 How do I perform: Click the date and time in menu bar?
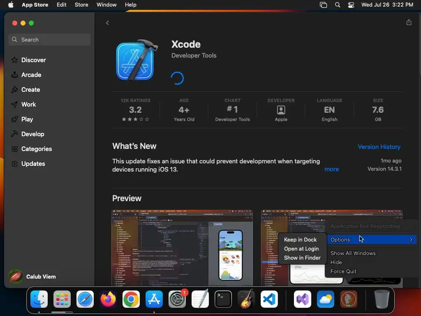click(x=387, y=5)
